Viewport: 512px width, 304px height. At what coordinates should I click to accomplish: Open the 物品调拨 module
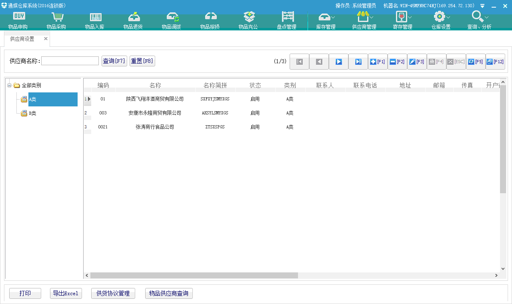click(x=172, y=21)
